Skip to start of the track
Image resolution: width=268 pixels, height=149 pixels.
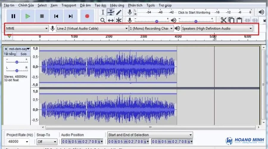pyautogui.click(x=56, y=16)
